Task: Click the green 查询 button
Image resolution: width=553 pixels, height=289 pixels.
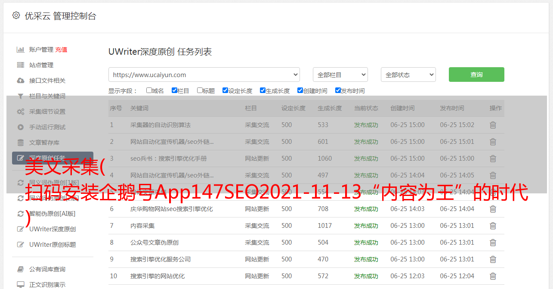Action: tap(476, 75)
